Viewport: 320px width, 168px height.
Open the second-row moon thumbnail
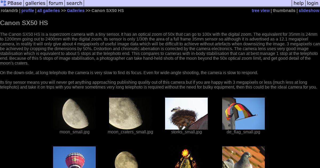(130, 157)
